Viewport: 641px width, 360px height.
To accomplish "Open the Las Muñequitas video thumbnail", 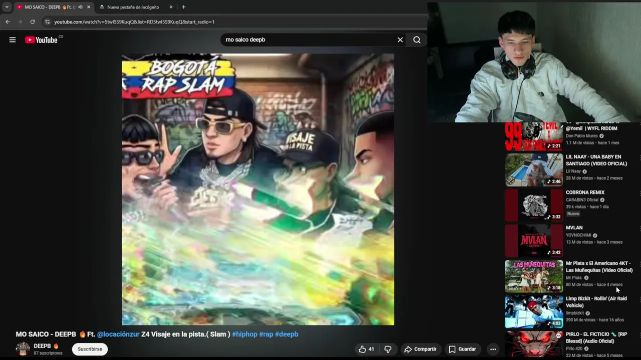I will (x=534, y=276).
